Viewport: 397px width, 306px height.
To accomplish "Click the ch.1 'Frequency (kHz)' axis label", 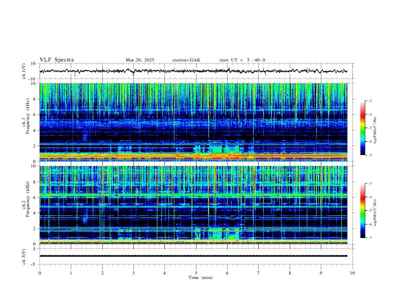I will 28,116.
